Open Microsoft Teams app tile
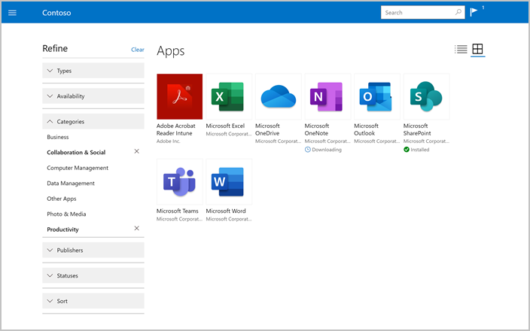This screenshot has width=530, height=331. (x=179, y=181)
